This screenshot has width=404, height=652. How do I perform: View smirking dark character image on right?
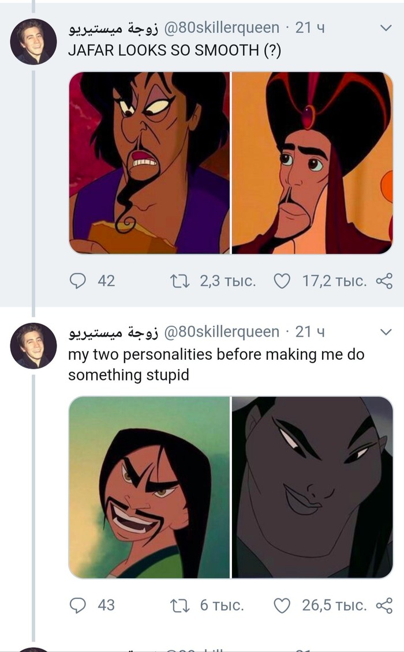pos(312,487)
